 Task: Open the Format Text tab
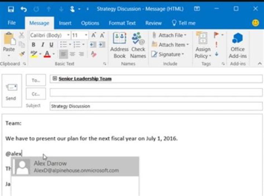(122, 23)
